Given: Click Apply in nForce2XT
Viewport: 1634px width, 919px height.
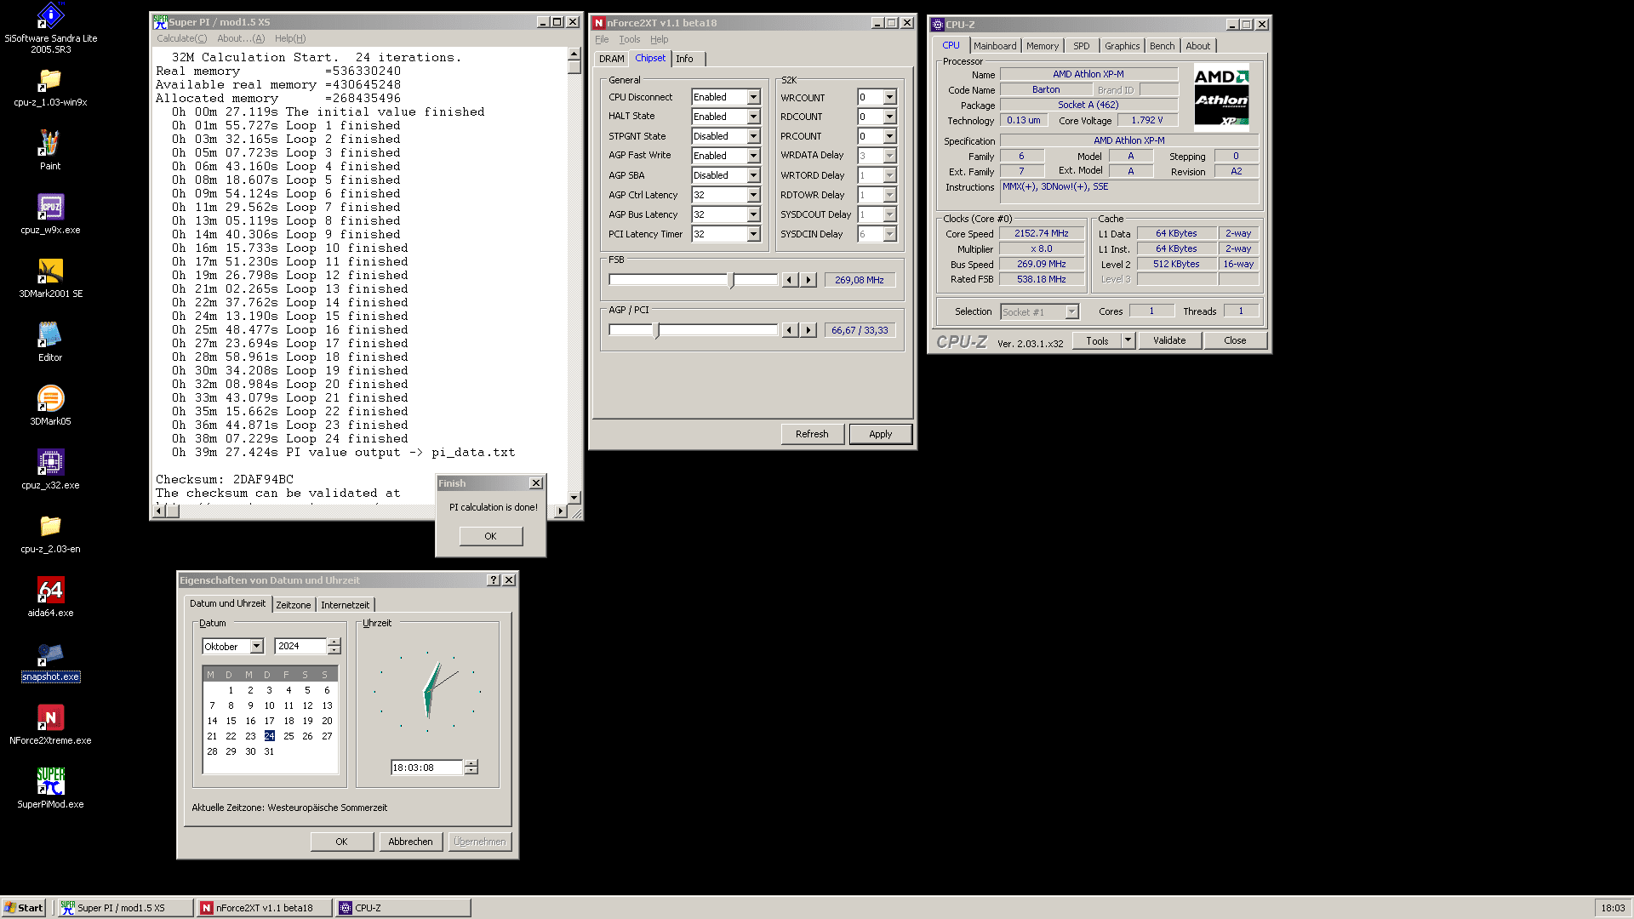Looking at the screenshot, I should click(x=880, y=434).
